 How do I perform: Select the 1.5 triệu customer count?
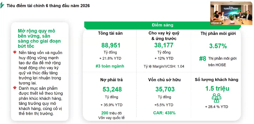pyautogui.click(x=217, y=89)
